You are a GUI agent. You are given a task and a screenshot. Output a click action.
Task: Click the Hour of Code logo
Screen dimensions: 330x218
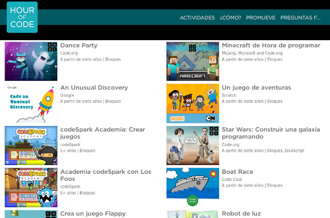tap(22, 17)
